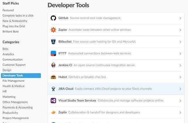Select the Design category
The height and width of the screenshot is (123, 188).
pyautogui.click(x=7, y=70)
